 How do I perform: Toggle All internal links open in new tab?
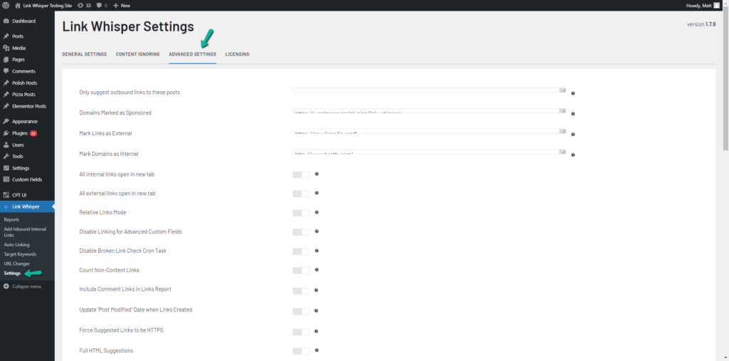(x=301, y=174)
